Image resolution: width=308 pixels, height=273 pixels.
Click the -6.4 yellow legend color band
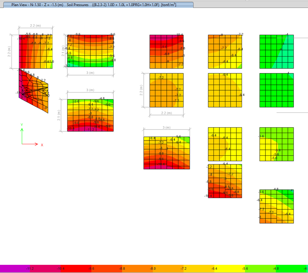(x=213, y=269)
